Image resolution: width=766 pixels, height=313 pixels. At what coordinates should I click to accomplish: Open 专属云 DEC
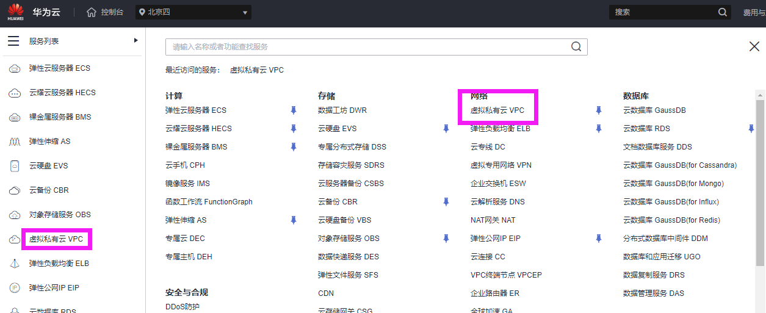pos(185,239)
